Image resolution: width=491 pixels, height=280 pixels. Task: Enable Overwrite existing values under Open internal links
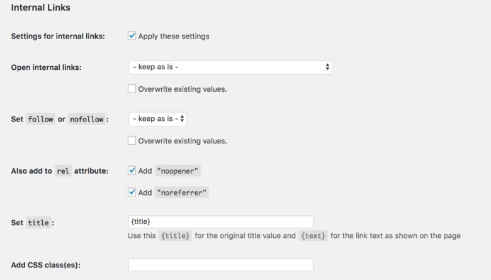click(132, 89)
